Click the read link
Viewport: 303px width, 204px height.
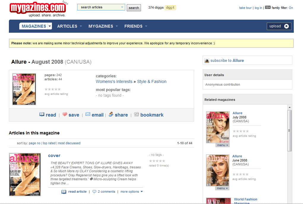[x=51, y=115]
